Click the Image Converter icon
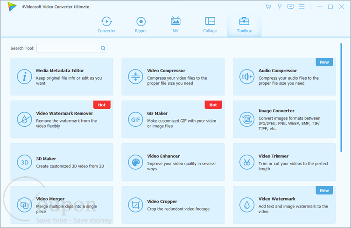351x228 pixels. (x=247, y=119)
